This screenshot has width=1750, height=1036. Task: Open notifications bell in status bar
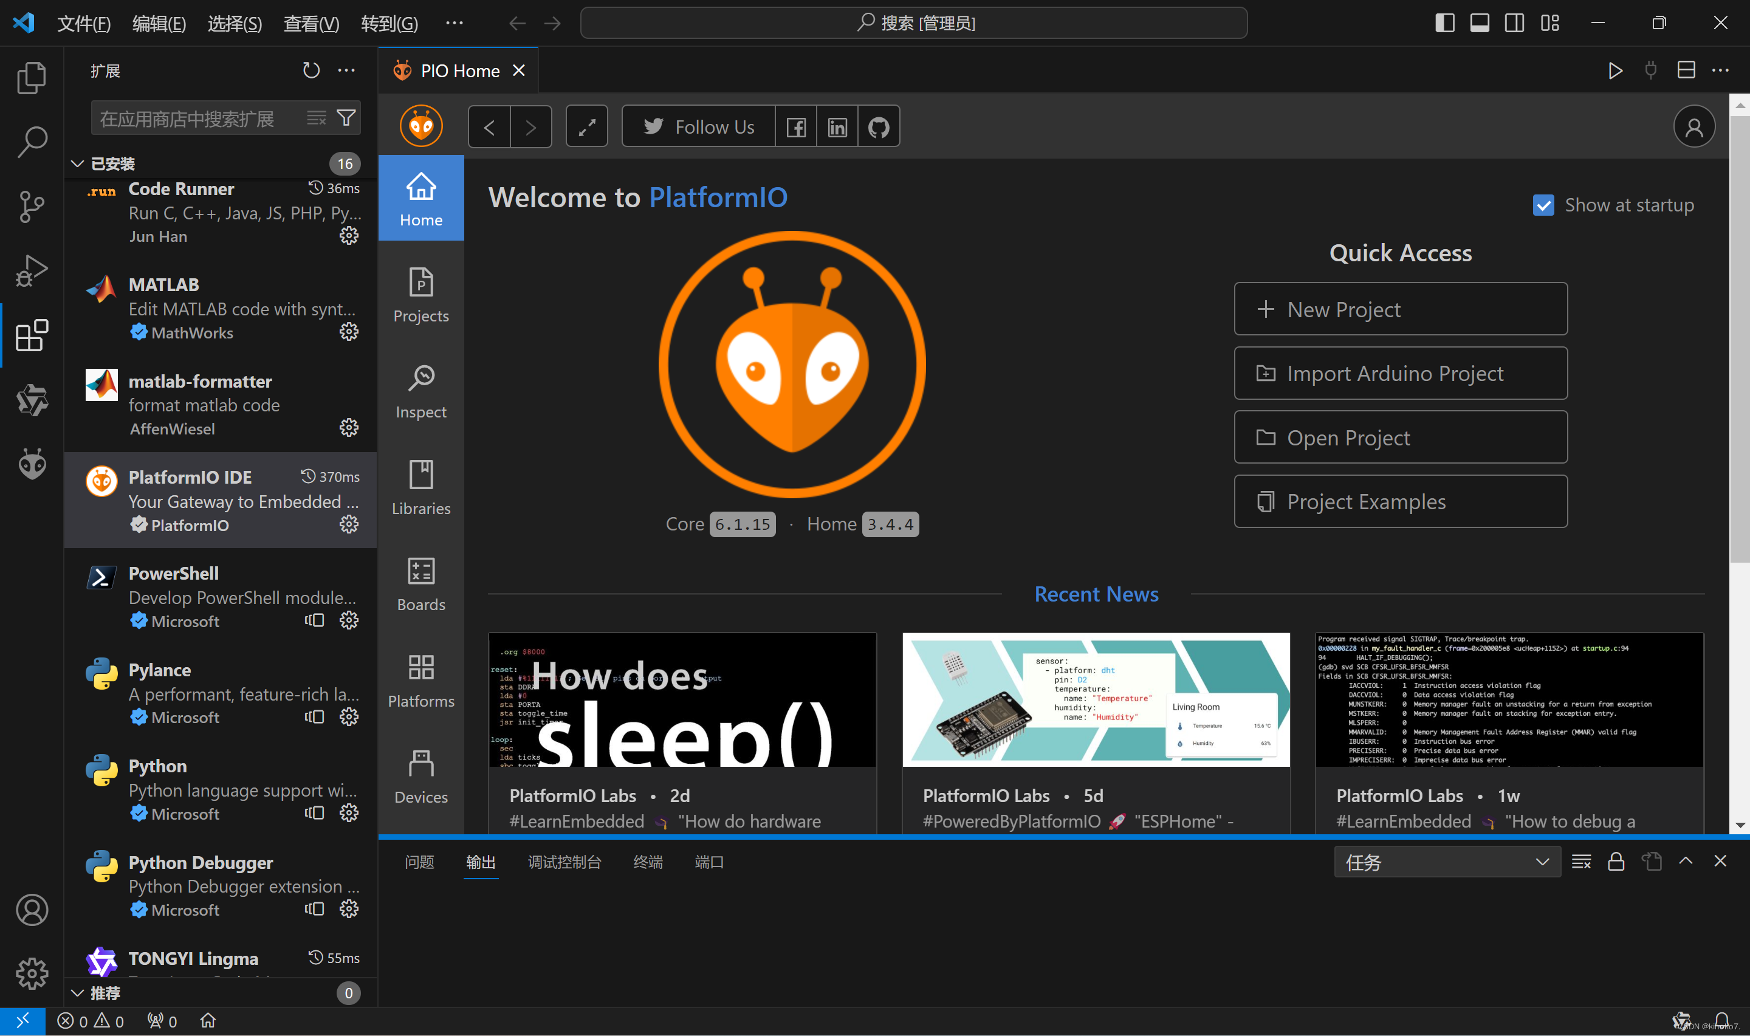(x=1721, y=1021)
